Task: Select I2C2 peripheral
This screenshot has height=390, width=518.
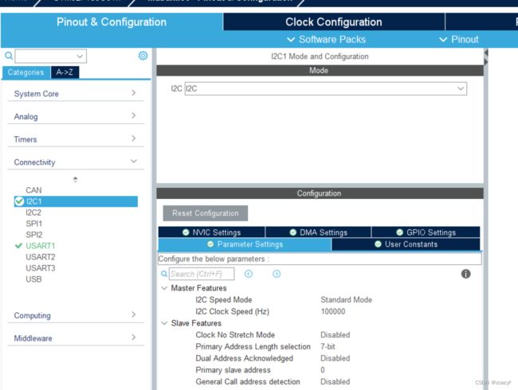Action: point(33,213)
